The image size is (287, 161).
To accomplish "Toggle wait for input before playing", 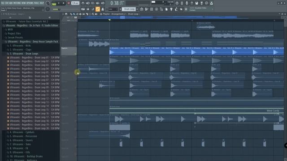I will [x=88, y=3].
